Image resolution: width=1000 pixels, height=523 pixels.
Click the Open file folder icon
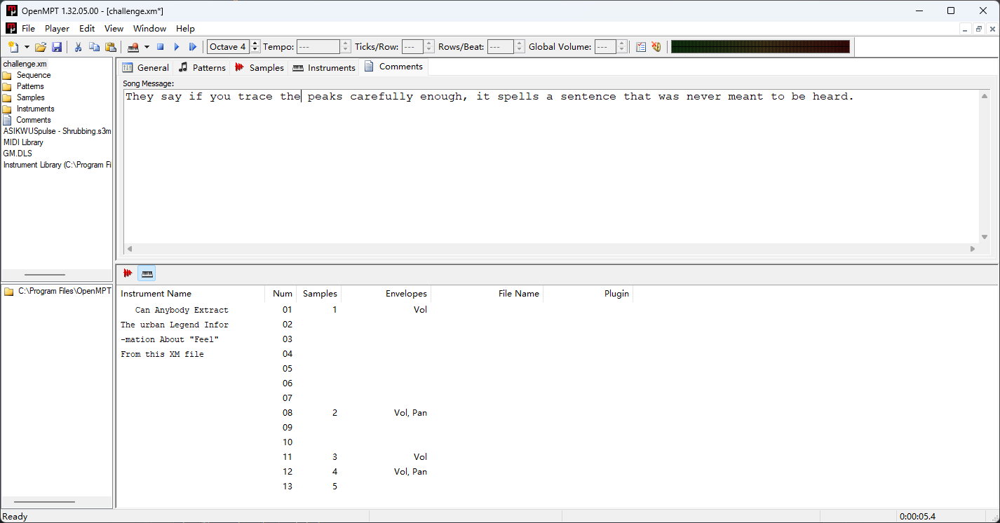point(41,47)
